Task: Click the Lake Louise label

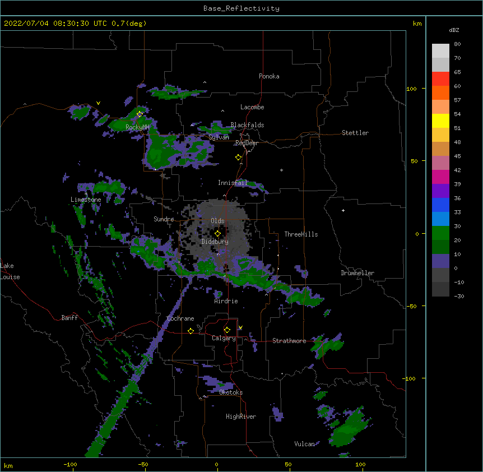Action: point(10,271)
